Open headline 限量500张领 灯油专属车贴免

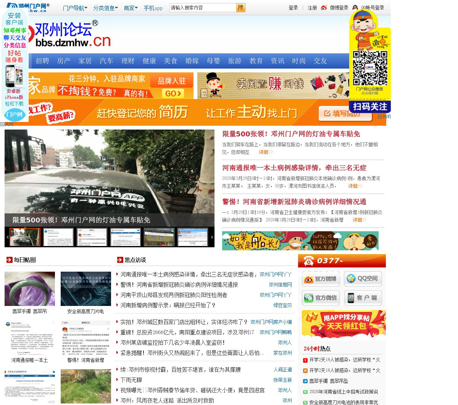(x=291, y=134)
